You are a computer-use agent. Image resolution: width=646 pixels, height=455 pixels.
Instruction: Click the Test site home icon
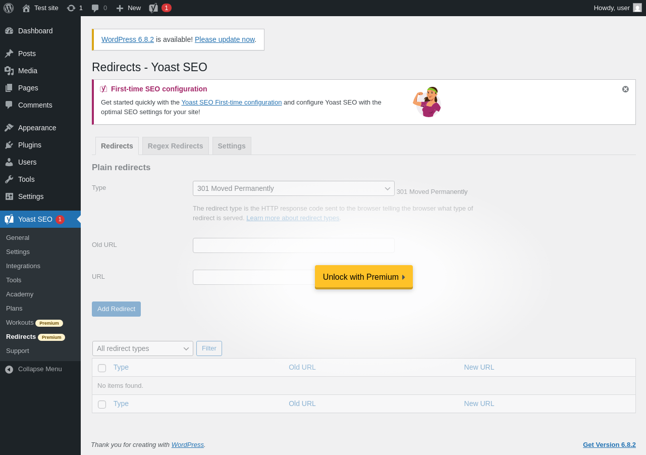click(x=26, y=8)
